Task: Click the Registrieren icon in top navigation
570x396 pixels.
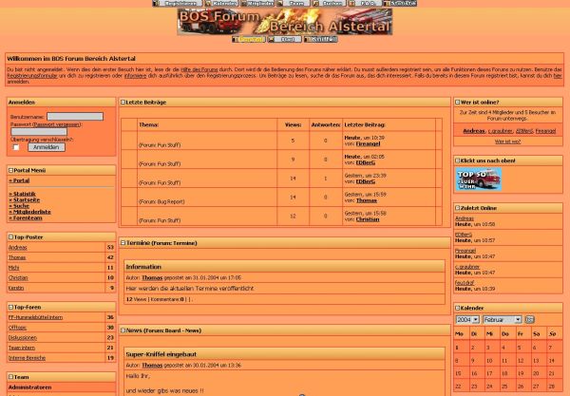Action: click(177, 4)
